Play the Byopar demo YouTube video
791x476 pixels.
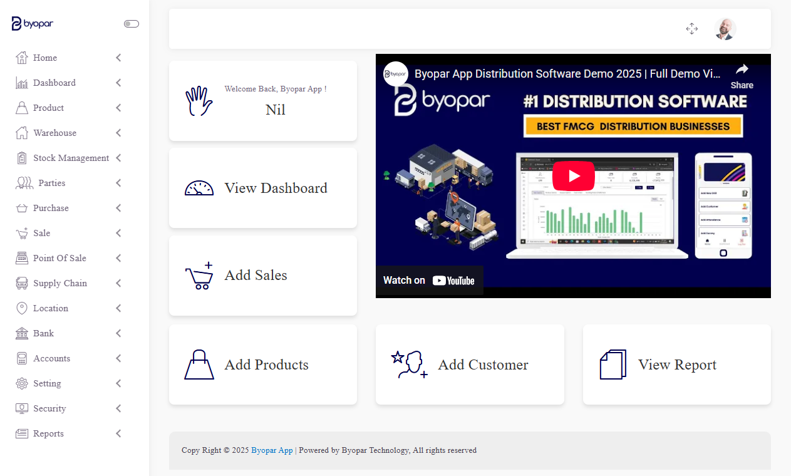pos(573,176)
